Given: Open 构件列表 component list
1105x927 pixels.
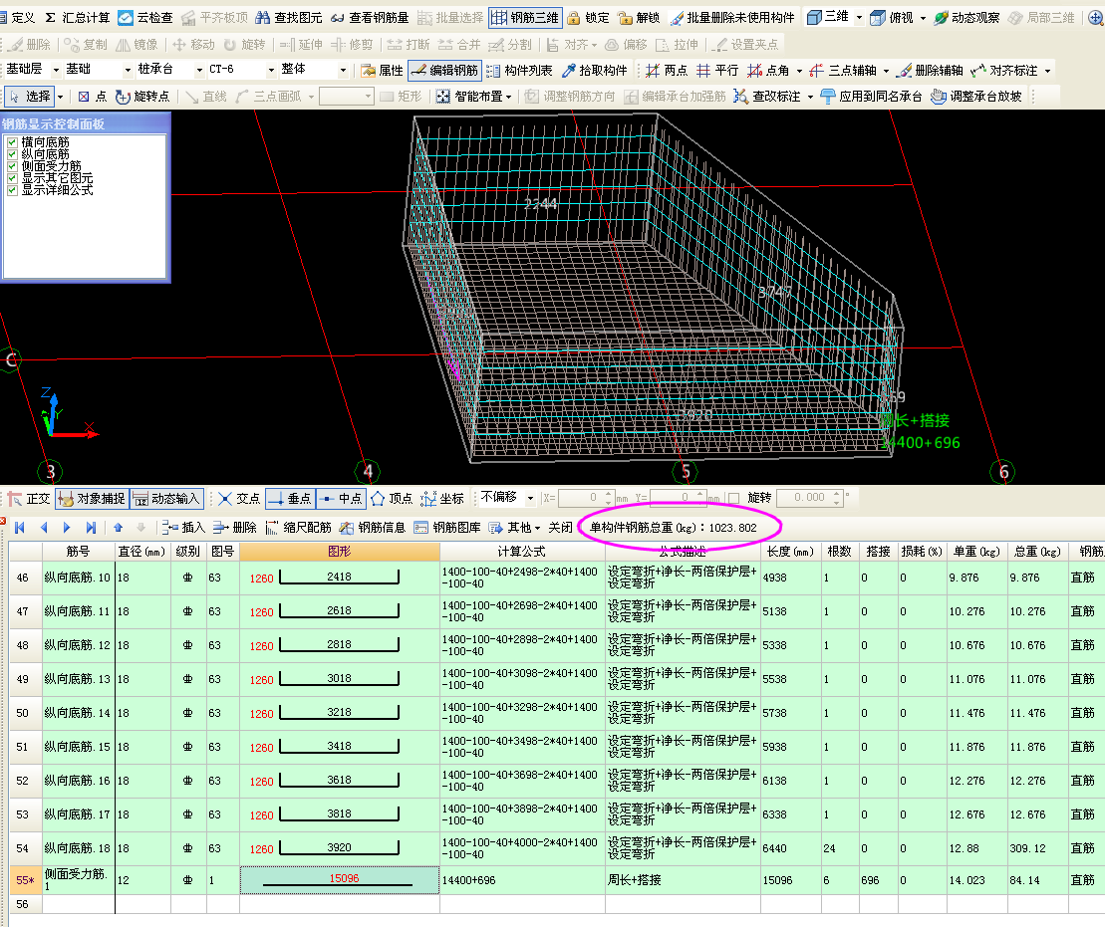Looking at the screenshot, I should point(519,71).
